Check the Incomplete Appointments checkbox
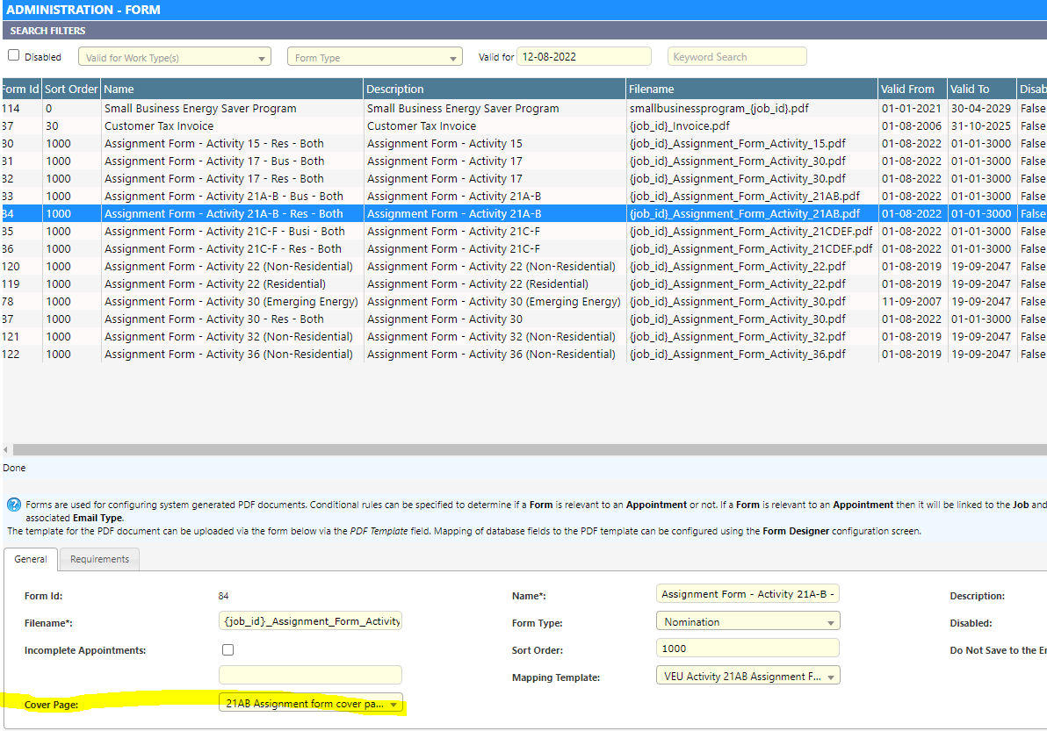1047x731 pixels. (228, 650)
